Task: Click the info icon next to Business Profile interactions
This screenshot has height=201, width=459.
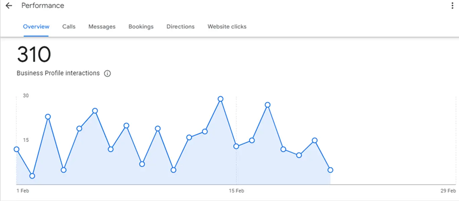Action: coord(107,73)
